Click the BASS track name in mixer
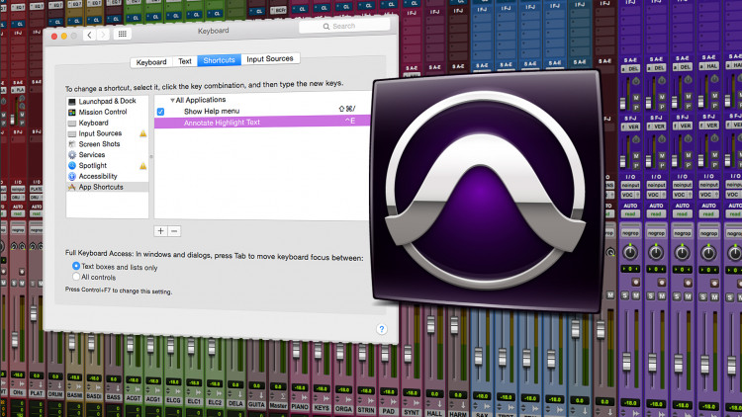The width and height of the screenshot is (742, 417). pos(114,397)
